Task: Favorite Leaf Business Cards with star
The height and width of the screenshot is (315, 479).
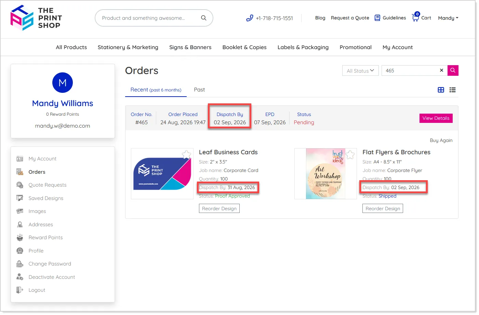Action: [x=186, y=155]
